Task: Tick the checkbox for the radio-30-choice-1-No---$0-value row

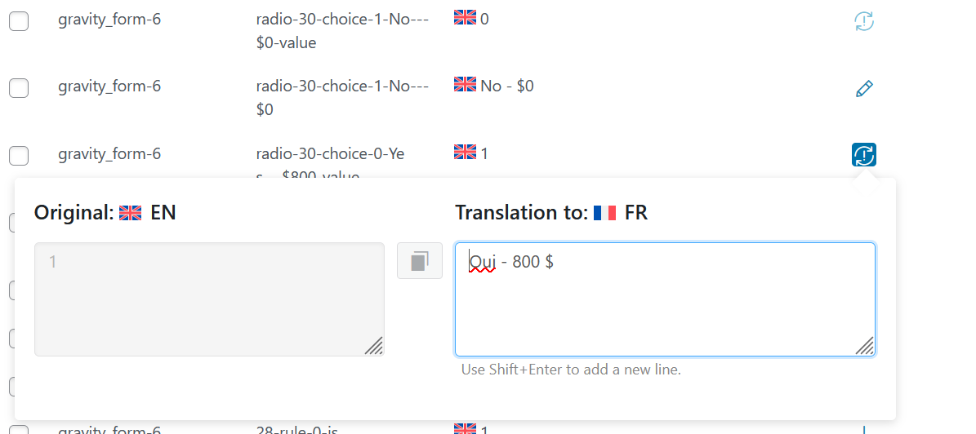Action: pos(19,22)
